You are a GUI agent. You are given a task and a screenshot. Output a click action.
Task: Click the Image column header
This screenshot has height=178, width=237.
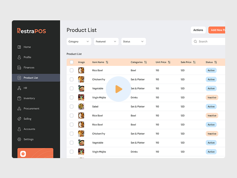(81, 62)
